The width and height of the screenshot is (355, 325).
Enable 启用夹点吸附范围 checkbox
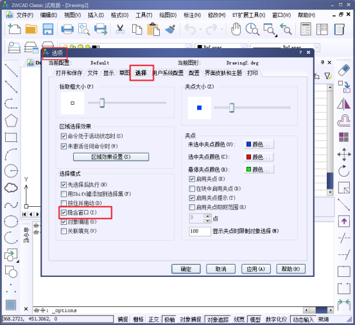click(192, 207)
